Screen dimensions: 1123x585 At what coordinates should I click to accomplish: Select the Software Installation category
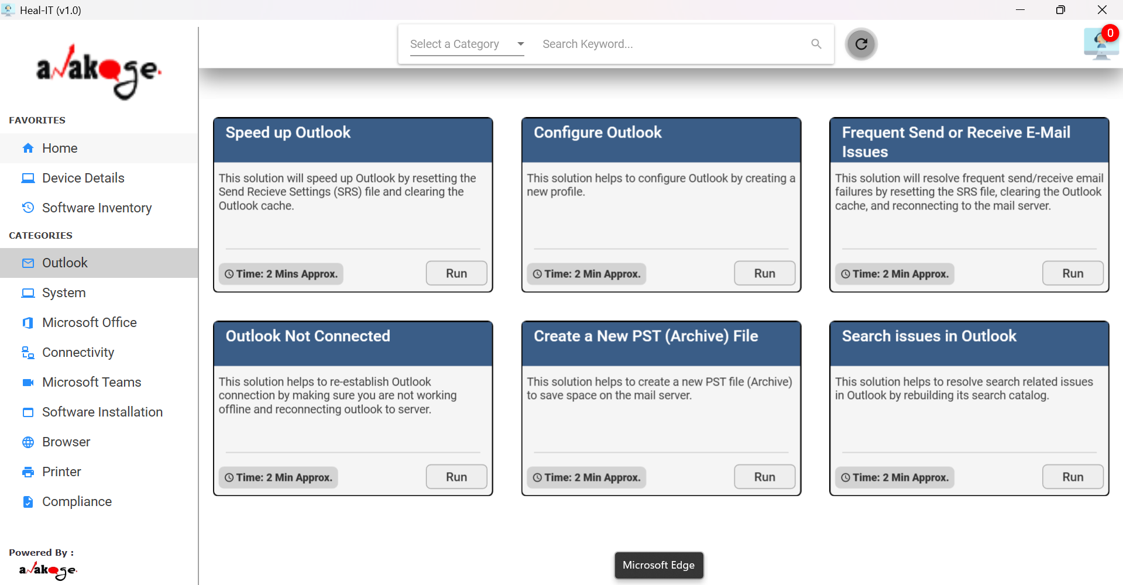pyautogui.click(x=99, y=412)
